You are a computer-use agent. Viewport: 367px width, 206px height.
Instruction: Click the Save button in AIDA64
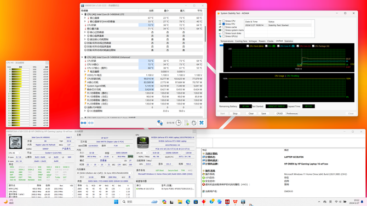[x=263, y=114]
